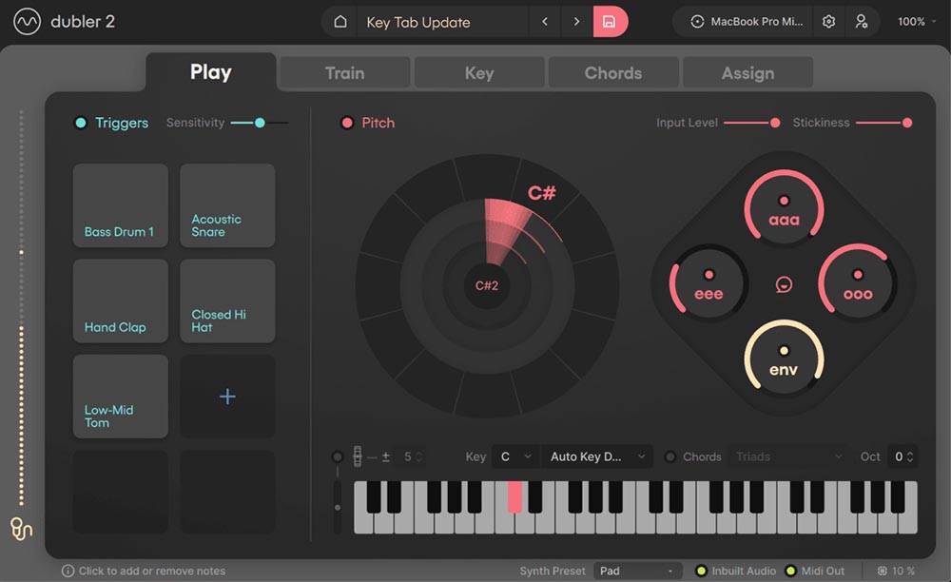951x582 pixels.
Task: Switch to the Train tab
Action: pos(344,73)
